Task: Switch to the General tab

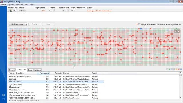Action: 12,70
